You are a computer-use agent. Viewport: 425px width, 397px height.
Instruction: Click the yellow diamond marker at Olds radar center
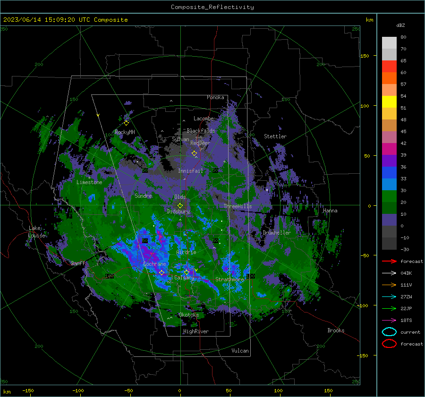[x=180, y=206]
